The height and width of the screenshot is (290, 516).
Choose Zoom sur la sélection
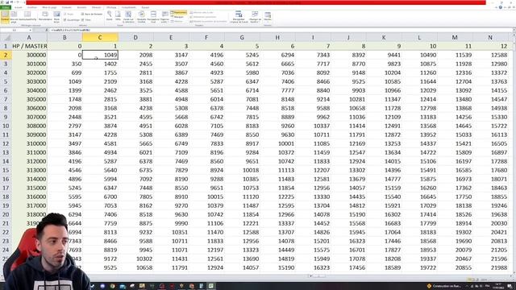tap(128, 17)
